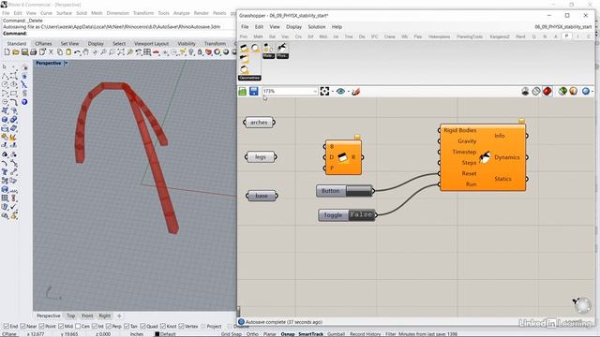
Task: Click the color wheel material icon in Rhino toolbar
Action: [217, 52]
